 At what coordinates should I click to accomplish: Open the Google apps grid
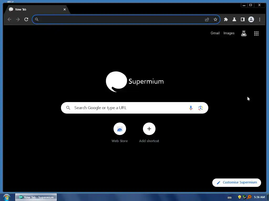tap(256, 33)
